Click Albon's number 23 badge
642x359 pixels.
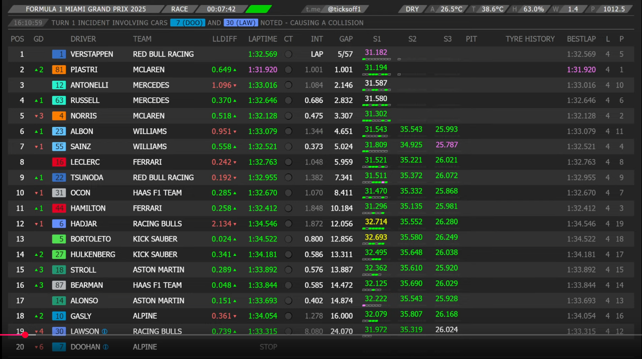(x=59, y=131)
